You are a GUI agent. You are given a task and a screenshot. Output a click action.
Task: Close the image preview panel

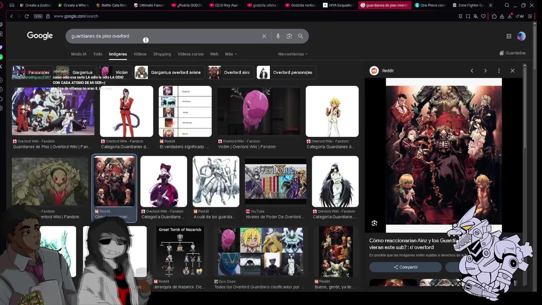pyautogui.click(x=512, y=71)
